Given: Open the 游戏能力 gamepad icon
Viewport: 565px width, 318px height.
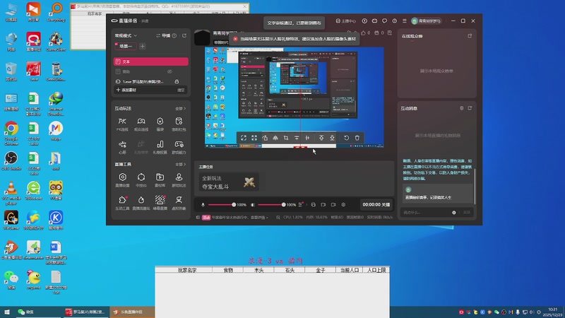Looking at the screenshot, I should point(179,147).
